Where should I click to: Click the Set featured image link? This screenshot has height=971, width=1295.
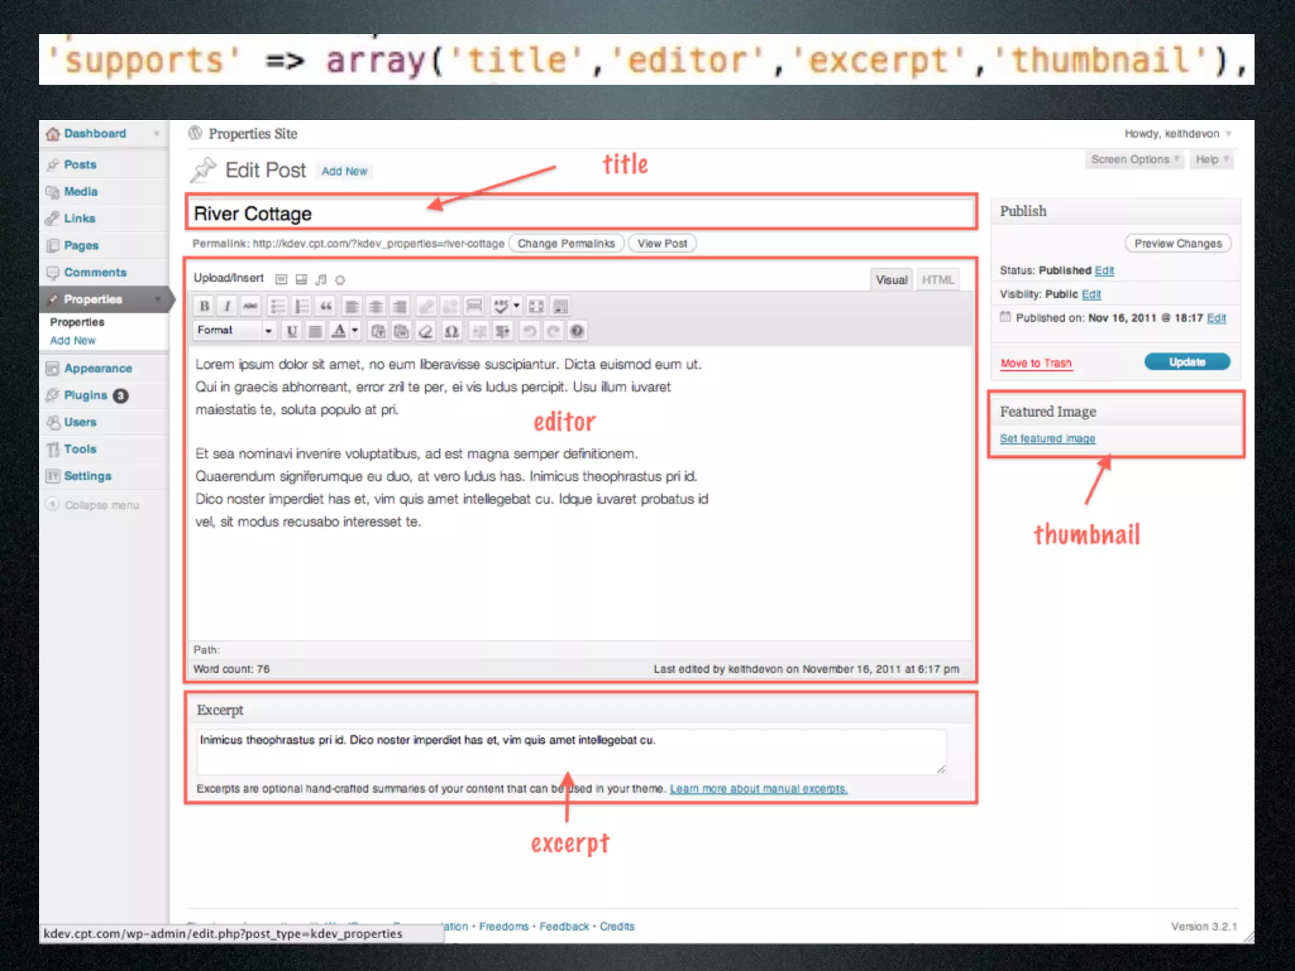[x=1047, y=438]
